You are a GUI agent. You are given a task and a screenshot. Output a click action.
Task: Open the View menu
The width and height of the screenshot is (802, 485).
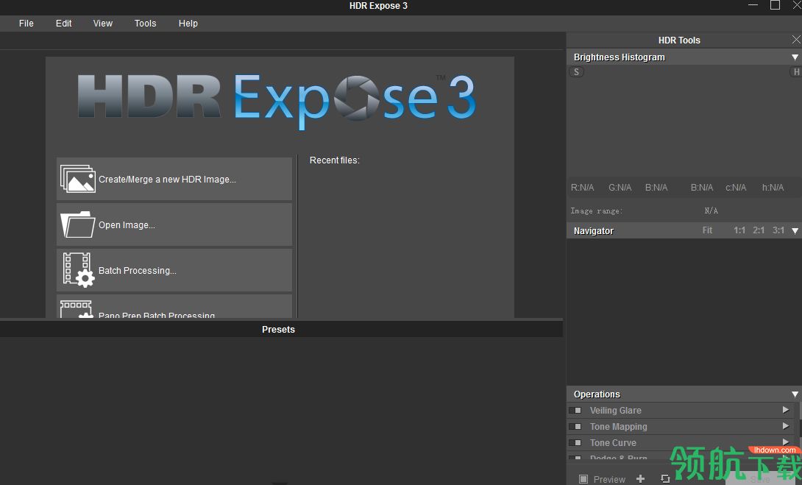[103, 24]
